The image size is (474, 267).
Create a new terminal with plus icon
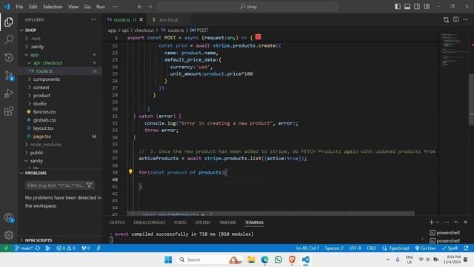pos(431,222)
